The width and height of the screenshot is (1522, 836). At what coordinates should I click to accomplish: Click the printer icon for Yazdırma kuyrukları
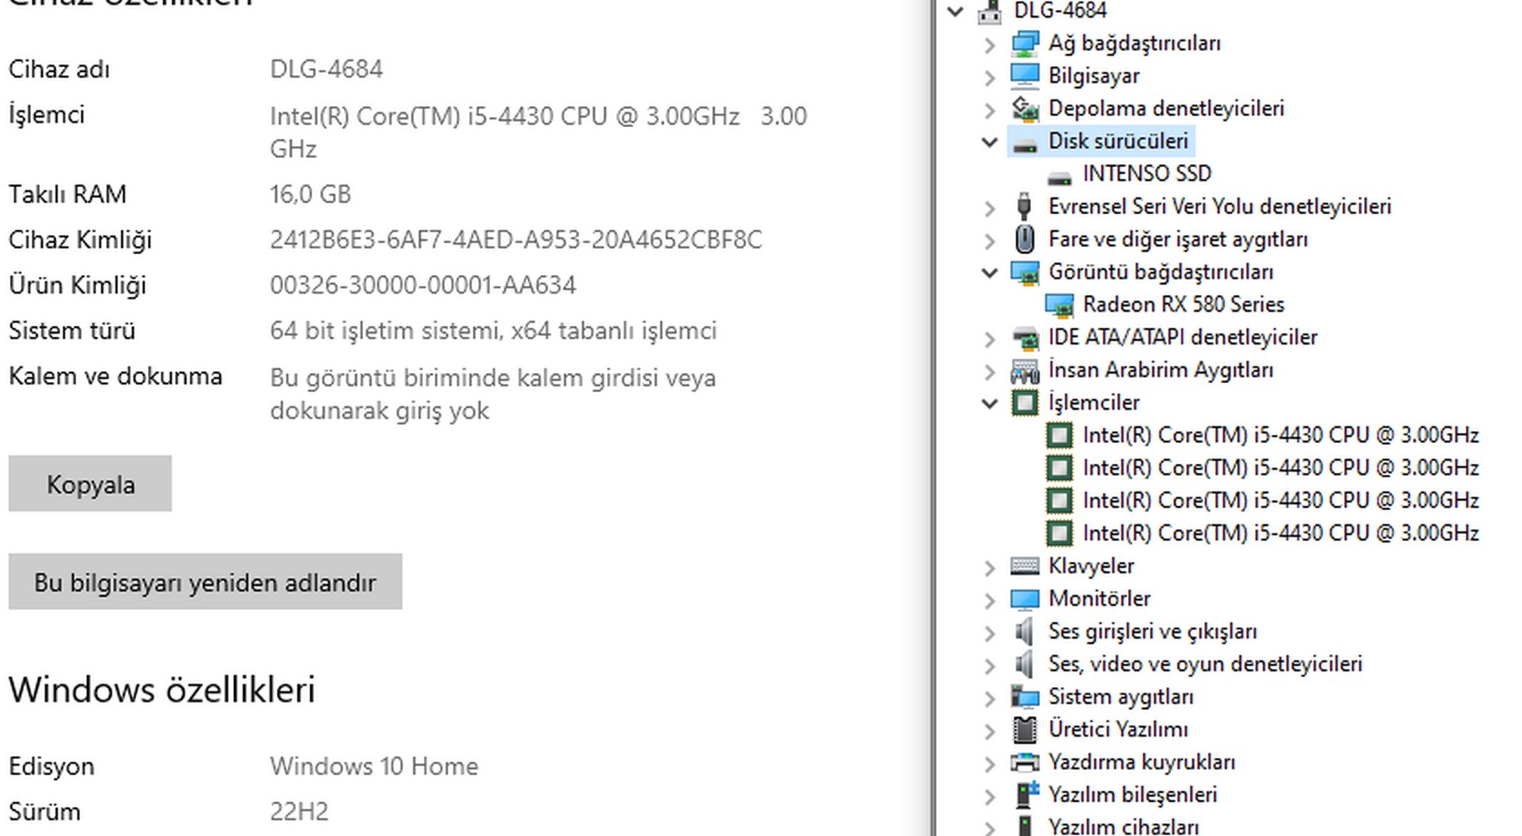(1024, 762)
